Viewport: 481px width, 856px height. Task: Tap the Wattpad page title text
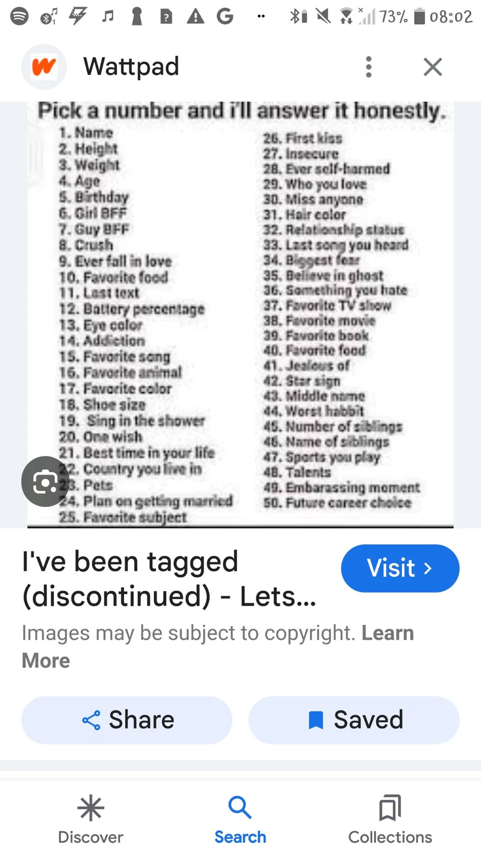pyautogui.click(x=131, y=67)
